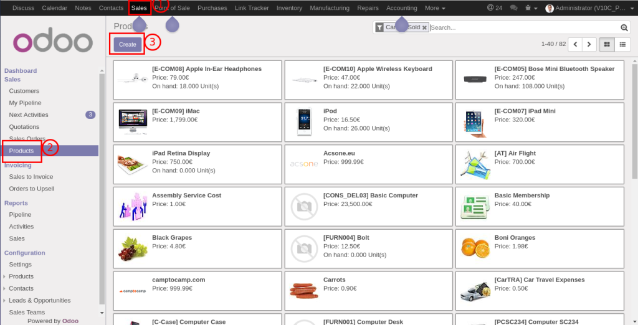Open Basic Membership card image
The image size is (638, 325).
point(475,206)
